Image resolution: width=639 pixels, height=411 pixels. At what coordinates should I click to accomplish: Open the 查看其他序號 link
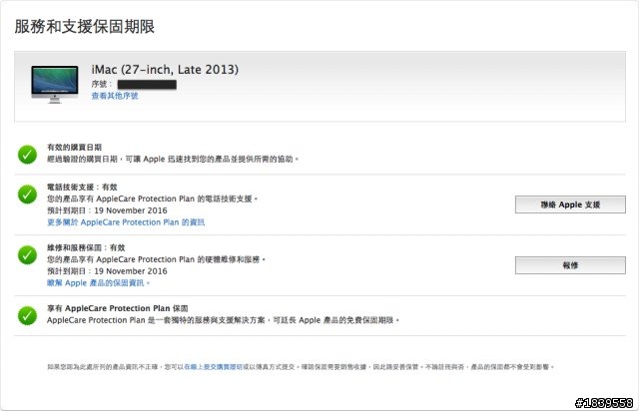[x=115, y=96]
